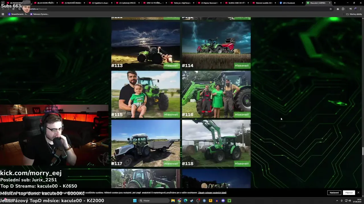Switch to SLANILI JSME DO VÝTAHU tab
This screenshot has height=204, width=364.
237,3
